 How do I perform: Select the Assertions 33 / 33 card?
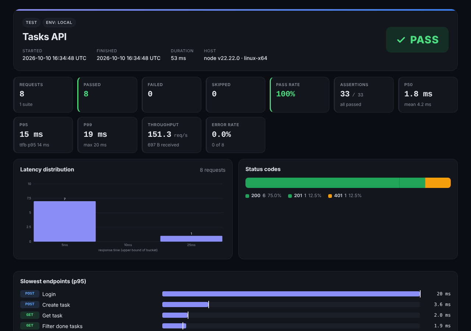(364, 95)
